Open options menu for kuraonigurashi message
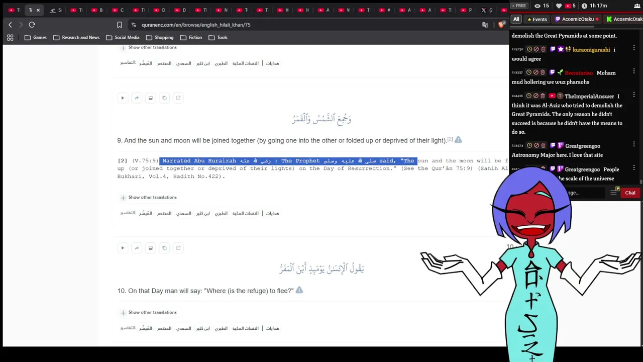643x362 pixels. [634, 48]
